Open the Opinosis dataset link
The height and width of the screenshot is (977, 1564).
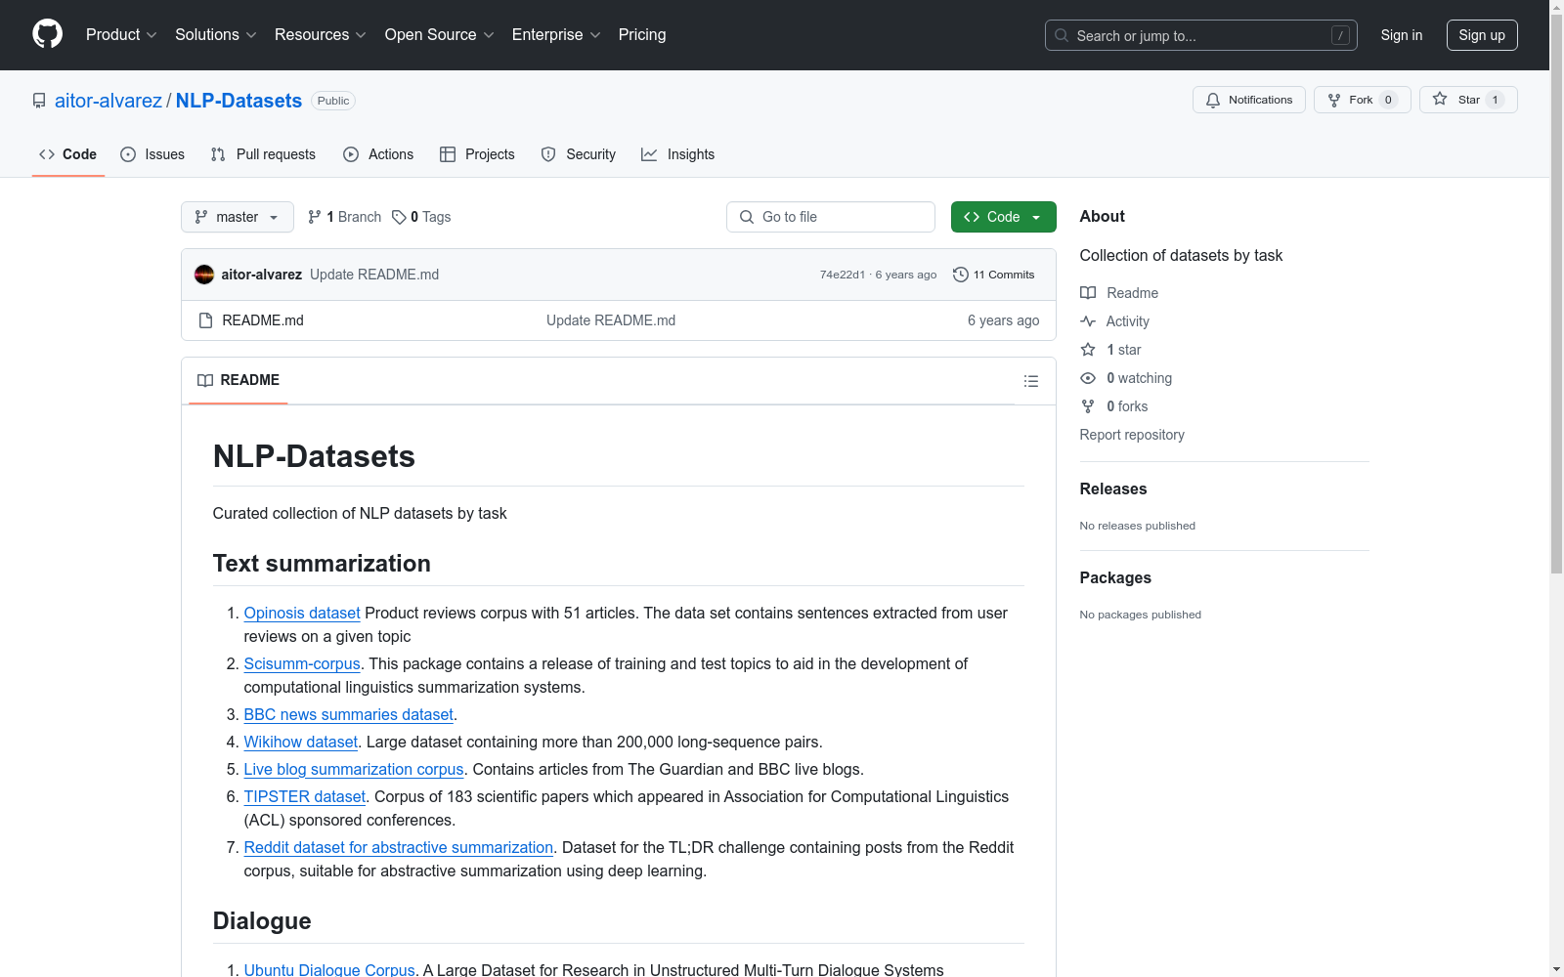302,613
